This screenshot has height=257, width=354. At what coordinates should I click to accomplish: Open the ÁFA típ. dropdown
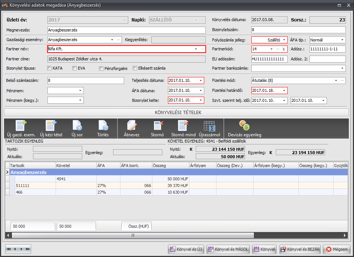341,40
